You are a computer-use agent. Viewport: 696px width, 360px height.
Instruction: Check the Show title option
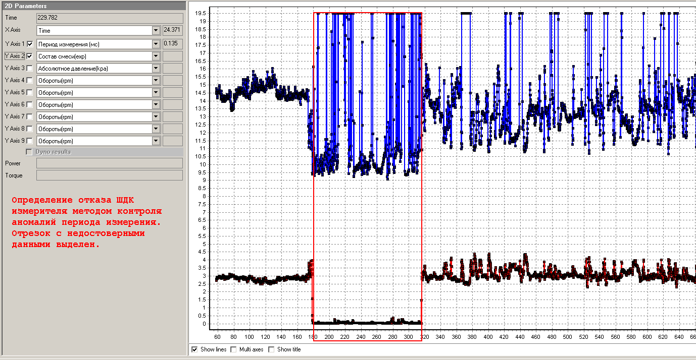[272, 349]
